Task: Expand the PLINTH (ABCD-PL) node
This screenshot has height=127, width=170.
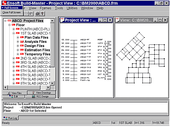Action: (14, 29)
